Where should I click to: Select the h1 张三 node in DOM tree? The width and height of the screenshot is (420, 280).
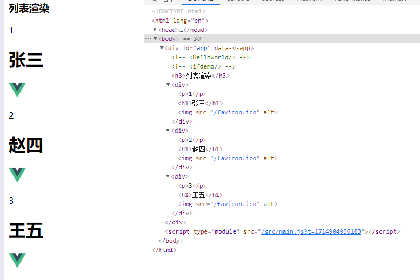[201, 103]
